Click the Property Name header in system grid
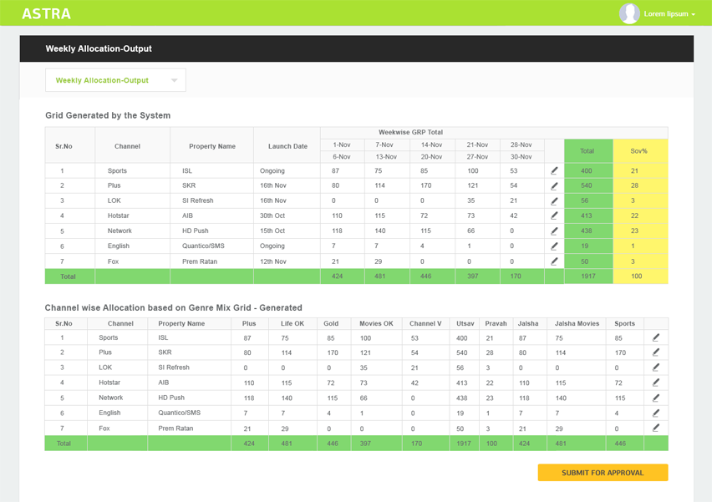The height and width of the screenshot is (502, 712). (x=212, y=146)
